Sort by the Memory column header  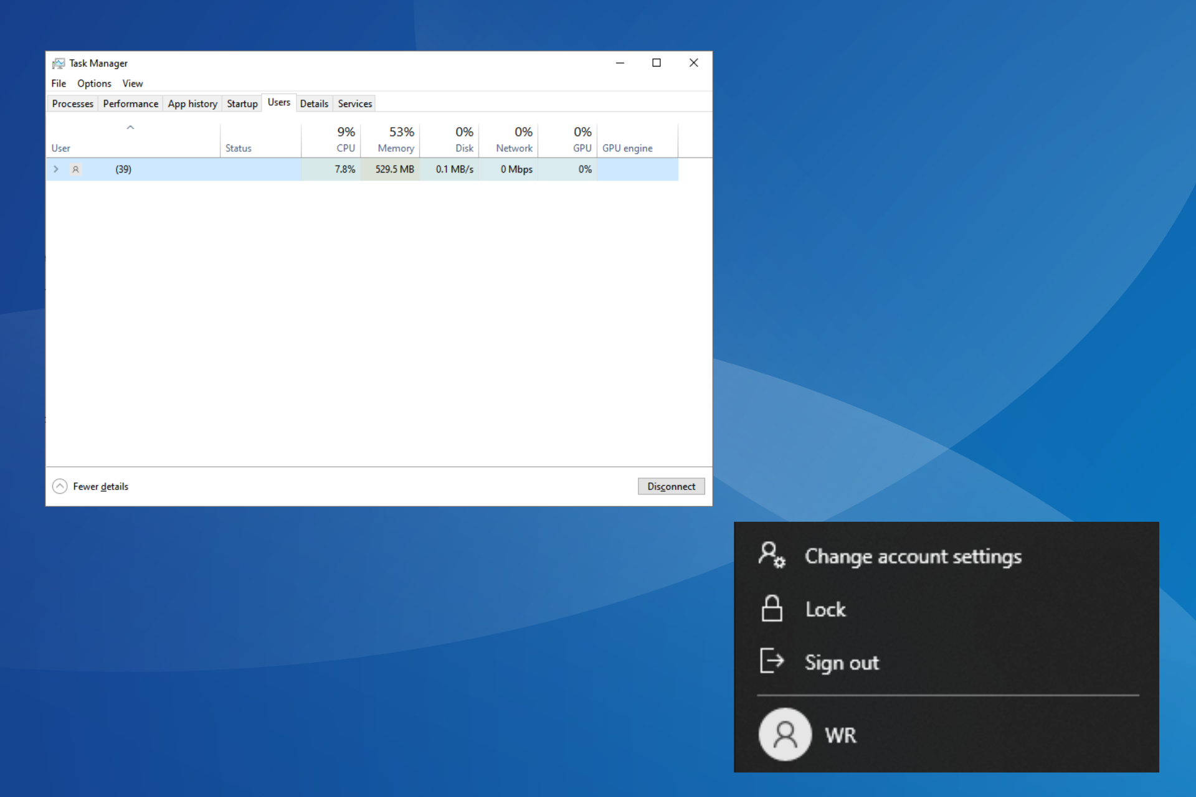(x=390, y=141)
